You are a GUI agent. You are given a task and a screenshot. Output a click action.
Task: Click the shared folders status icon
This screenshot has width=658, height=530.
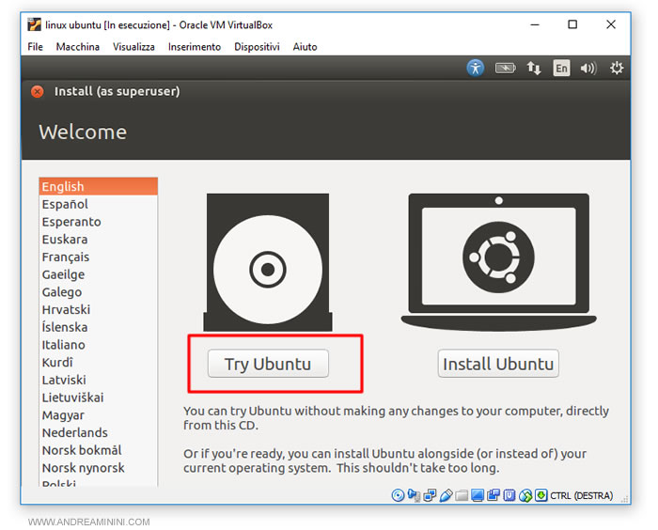[x=462, y=495]
